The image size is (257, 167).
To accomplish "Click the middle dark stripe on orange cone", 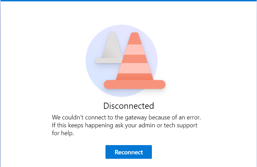I will [x=134, y=59].
